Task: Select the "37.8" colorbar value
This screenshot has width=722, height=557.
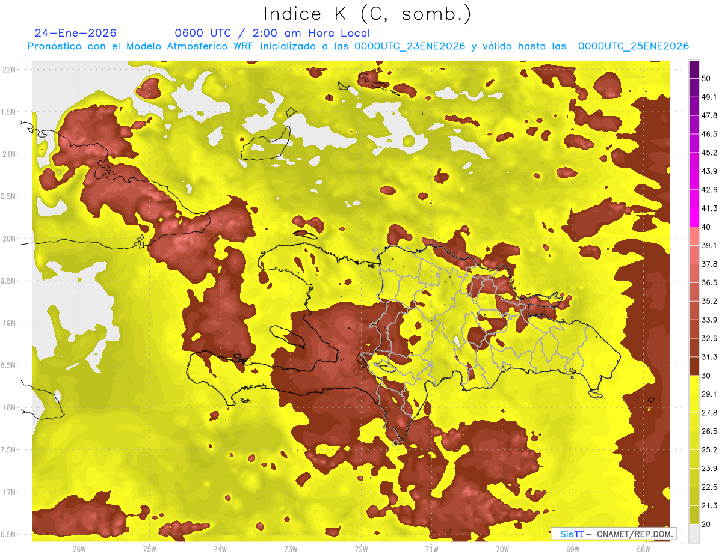Action: (x=709, y=264)
